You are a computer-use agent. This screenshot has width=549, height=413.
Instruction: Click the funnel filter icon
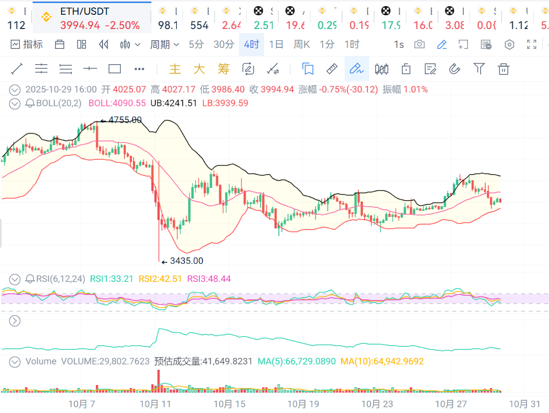479,69
